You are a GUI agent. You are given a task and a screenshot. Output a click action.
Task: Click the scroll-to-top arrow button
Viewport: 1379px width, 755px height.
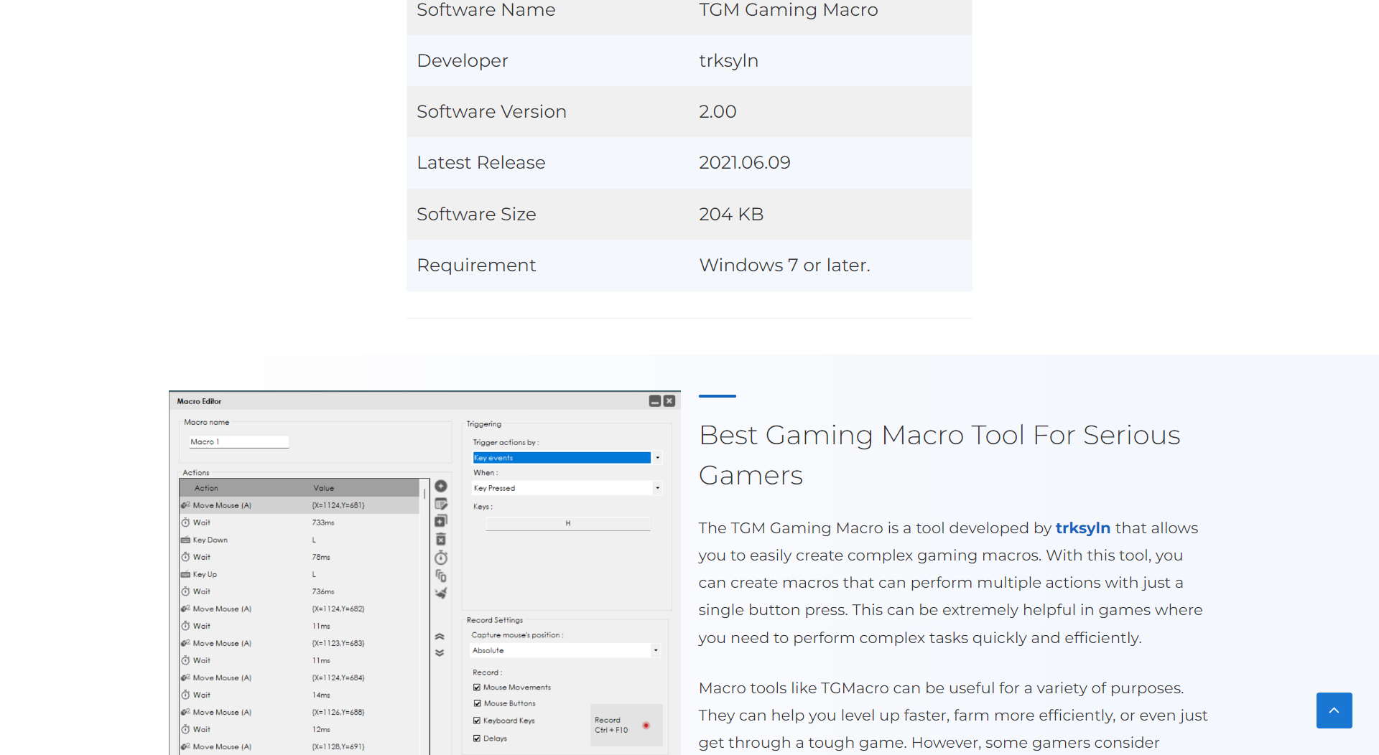(x=1334, y=711)
